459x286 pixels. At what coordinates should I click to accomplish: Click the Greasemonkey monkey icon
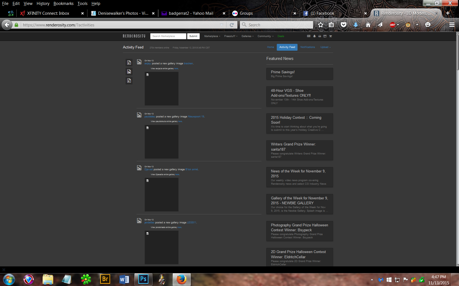point(408,25)
